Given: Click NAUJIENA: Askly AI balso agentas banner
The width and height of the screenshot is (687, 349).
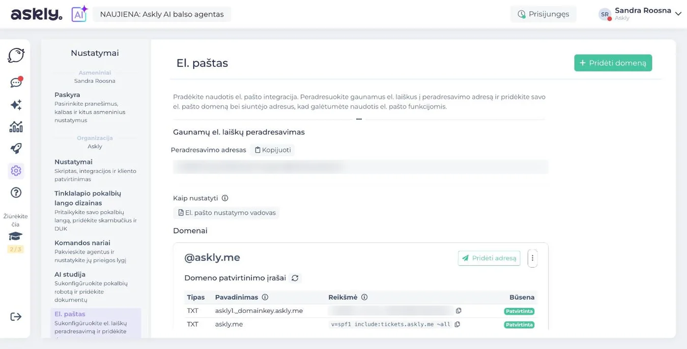Looking at the screenshot, I should click(x=162, y=14).
